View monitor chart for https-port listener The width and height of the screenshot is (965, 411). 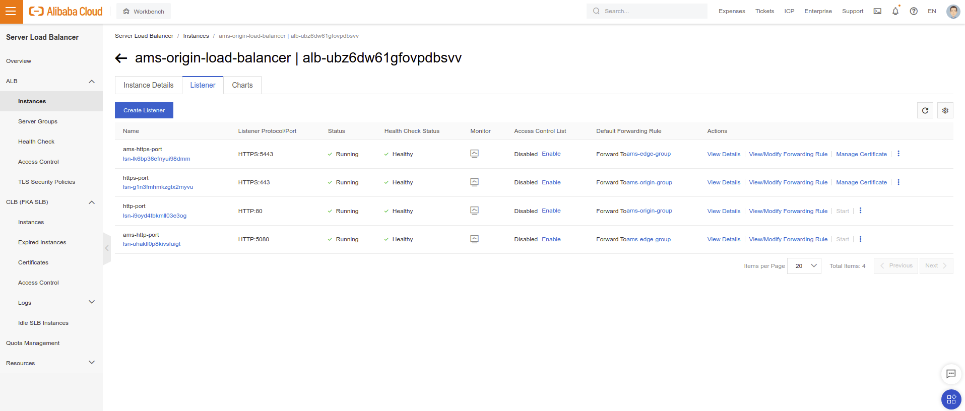point(474,182)
